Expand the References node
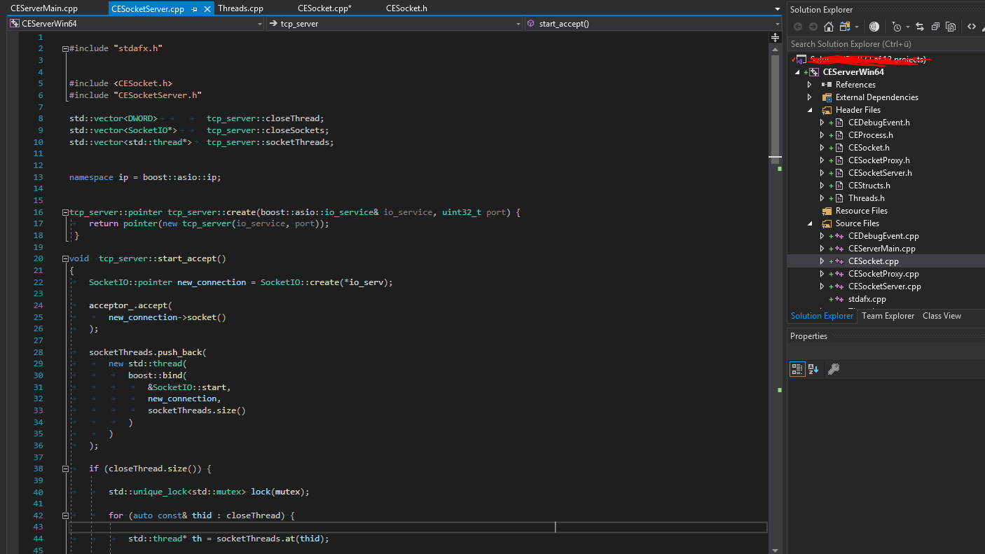This screenshot has height=554, width=985. pyautogui.click(x=810, y=85)
